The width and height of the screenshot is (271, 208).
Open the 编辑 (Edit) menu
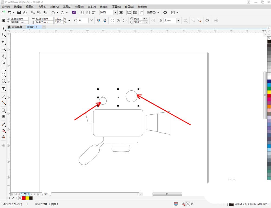pos(18,7)
